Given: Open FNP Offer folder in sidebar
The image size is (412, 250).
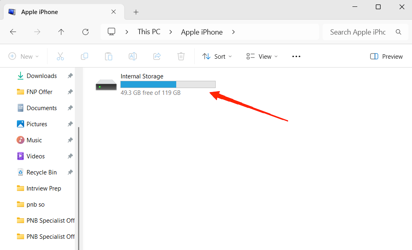Looking at the screenshot, I should click(x=39, y=92).
